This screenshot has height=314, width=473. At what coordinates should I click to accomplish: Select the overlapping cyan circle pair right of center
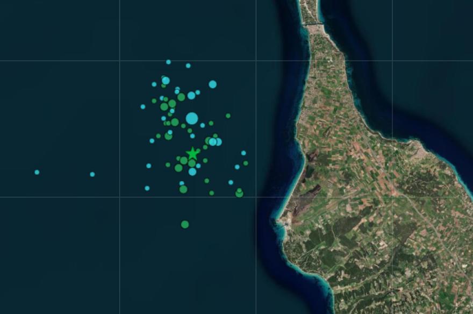click(215, 142)
